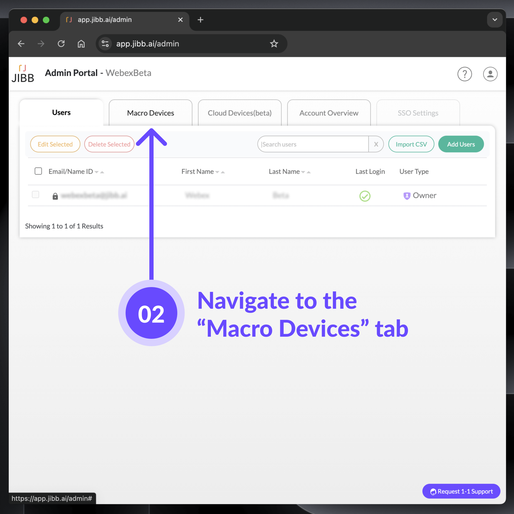Viewport: 514px width, 514px height.
Task: Click the Email/Name ID column header
Action: (x=71, y=172)
